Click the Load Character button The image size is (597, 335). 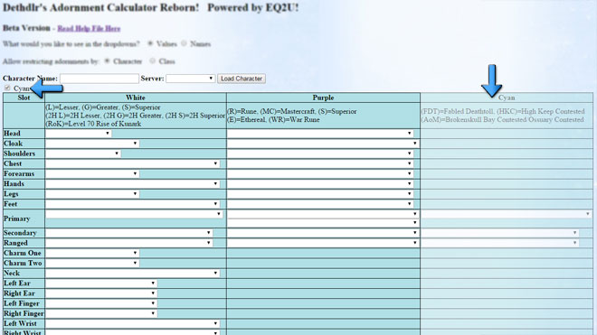[x=242, y=79]
